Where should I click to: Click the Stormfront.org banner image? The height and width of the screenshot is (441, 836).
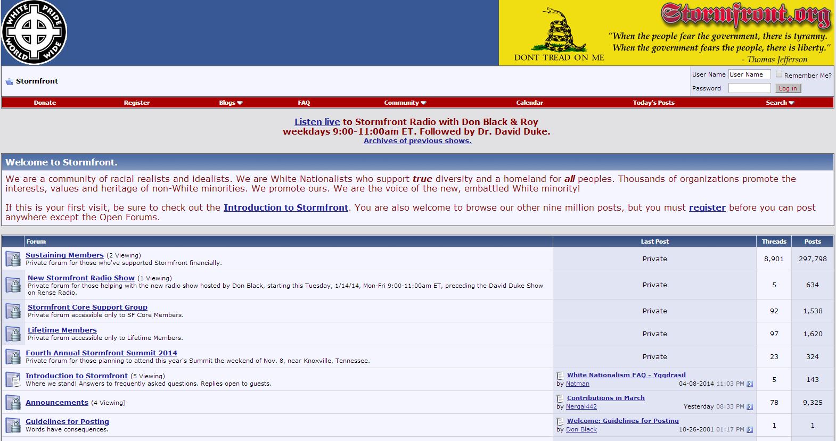point(667,33)
